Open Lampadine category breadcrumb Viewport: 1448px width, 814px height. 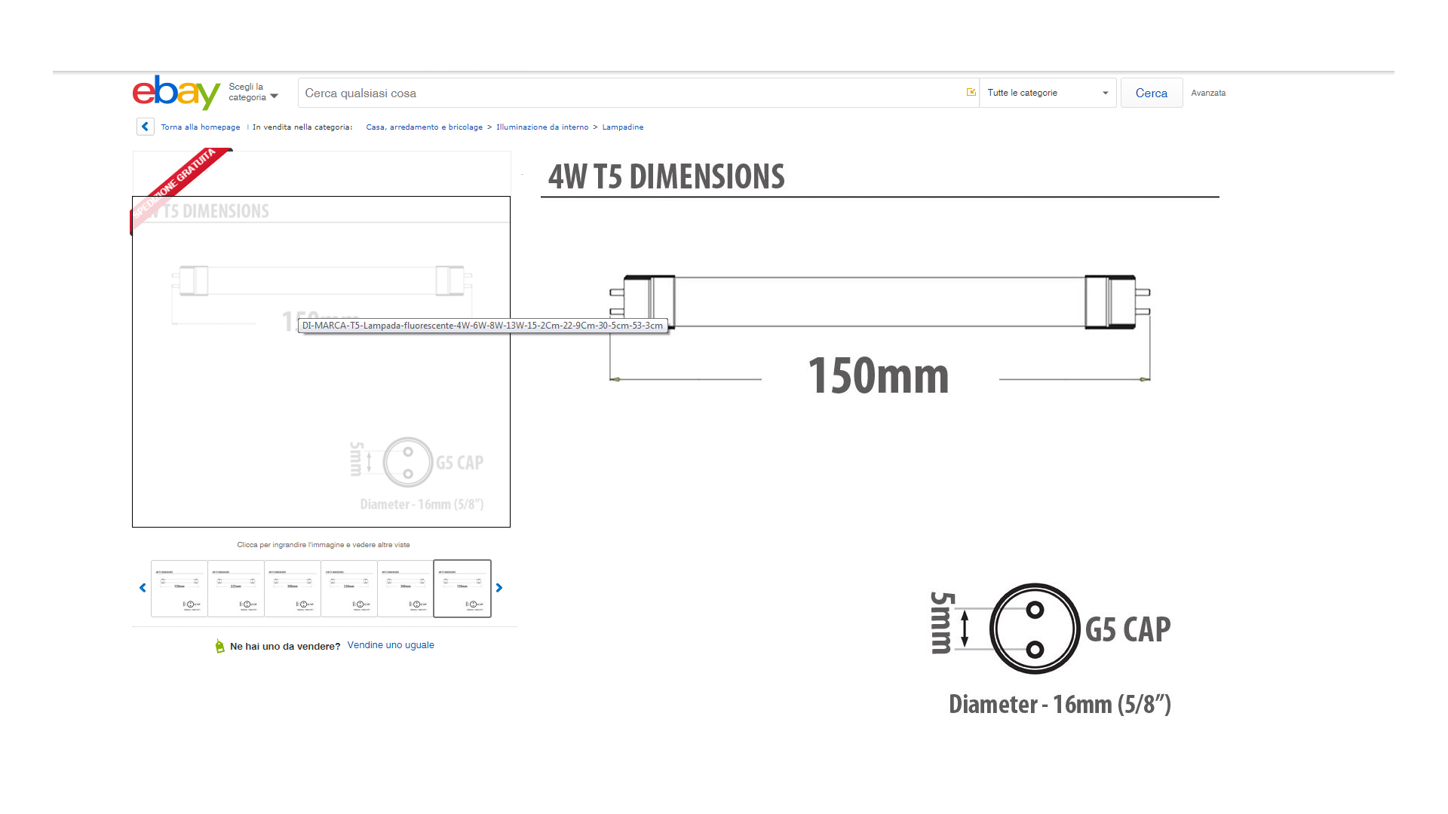pyautogui.click(x=622, y=127)
